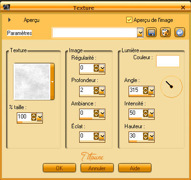Open the Profondeur slider dropdown
The width and height of the screenshot is (191, 180).
pos(102,90)
